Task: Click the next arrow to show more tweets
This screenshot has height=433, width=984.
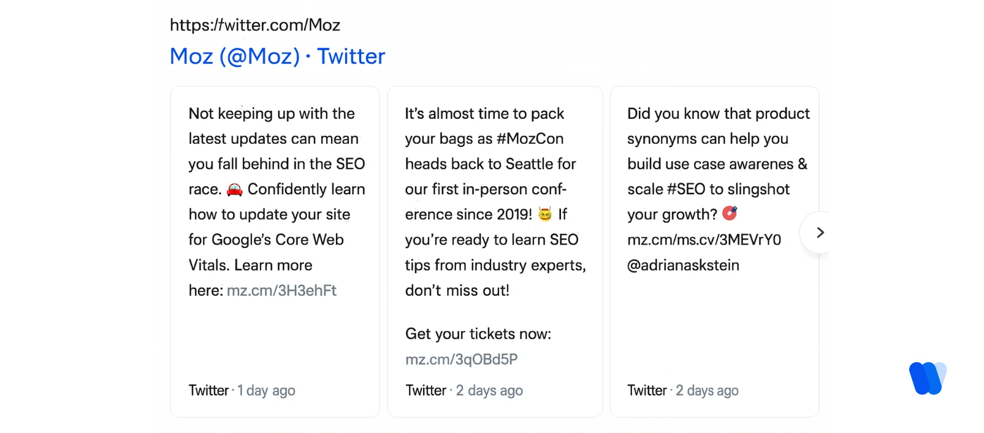Action: point(820,233)
